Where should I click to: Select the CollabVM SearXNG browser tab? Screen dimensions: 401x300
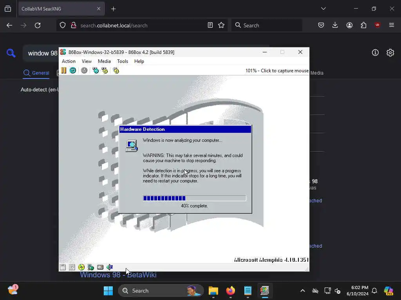point(61,9)
